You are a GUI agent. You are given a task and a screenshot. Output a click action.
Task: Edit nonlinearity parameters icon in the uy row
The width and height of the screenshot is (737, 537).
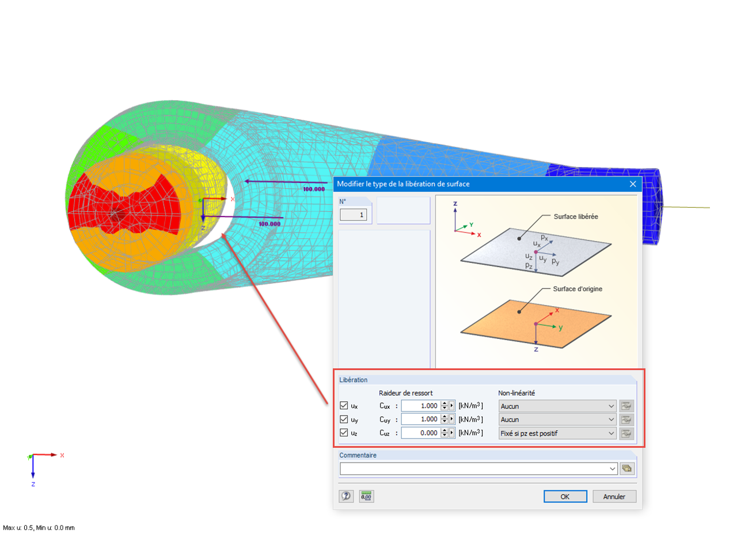(x=626, y=420)
